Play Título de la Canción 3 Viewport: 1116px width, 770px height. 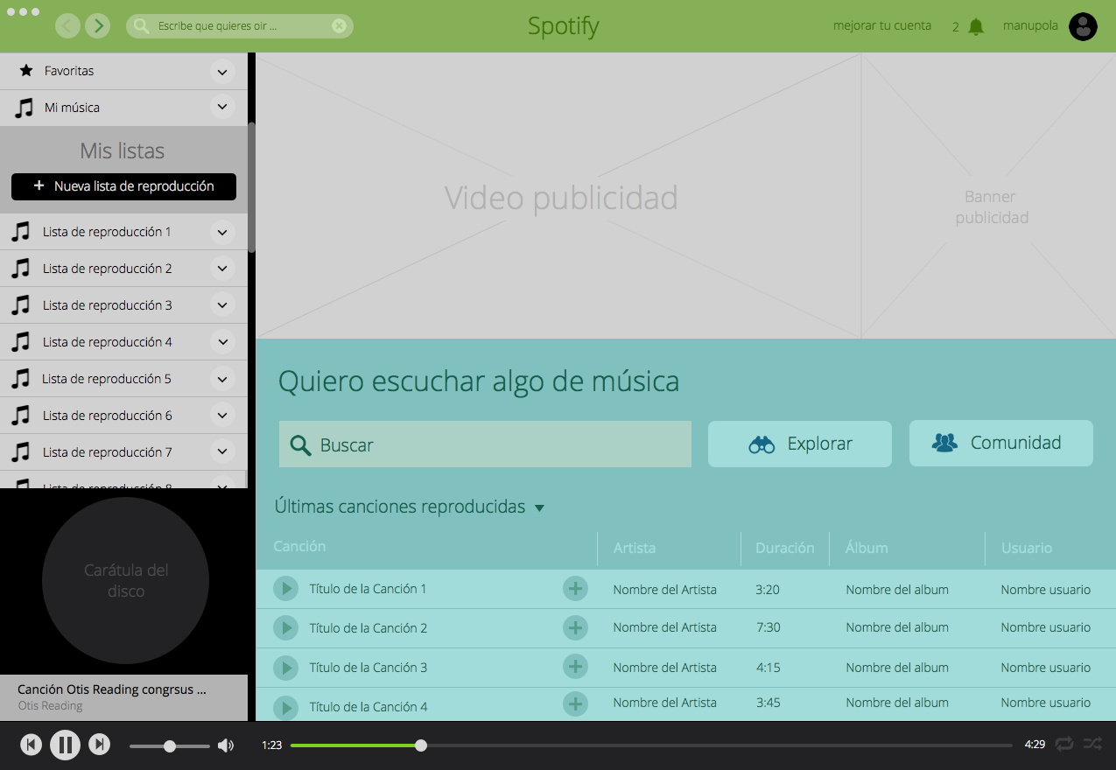coord(285,668)
